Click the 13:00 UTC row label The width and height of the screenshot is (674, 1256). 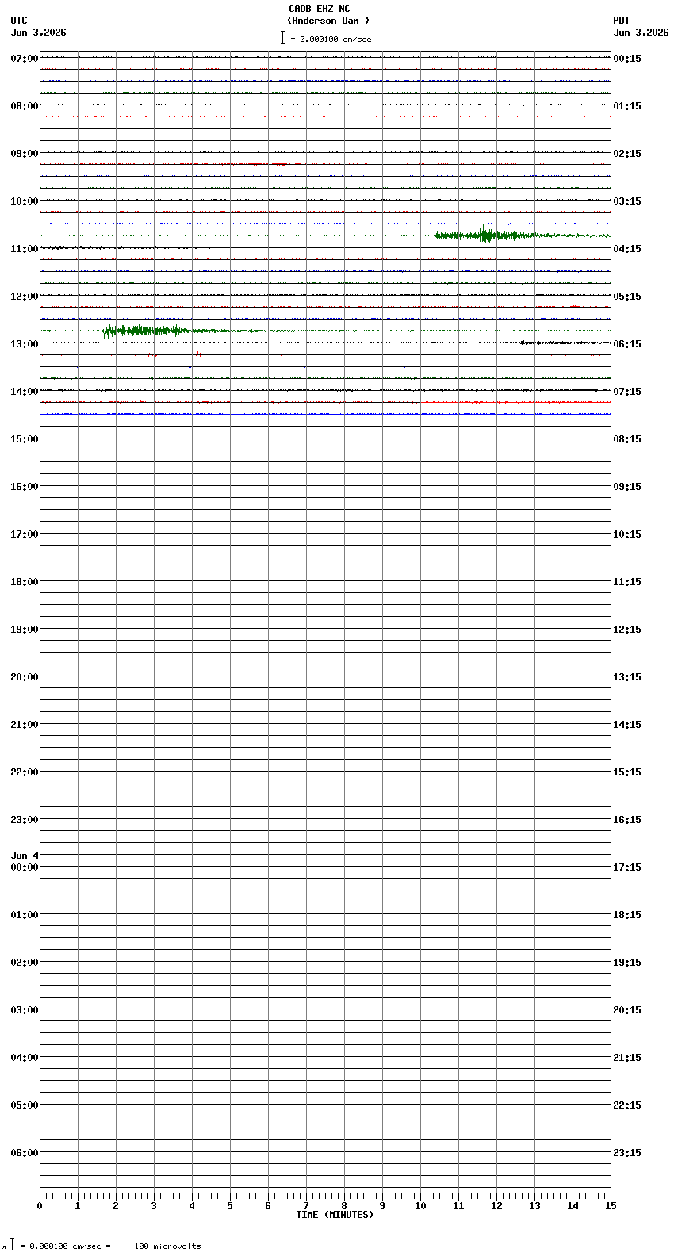25,344
